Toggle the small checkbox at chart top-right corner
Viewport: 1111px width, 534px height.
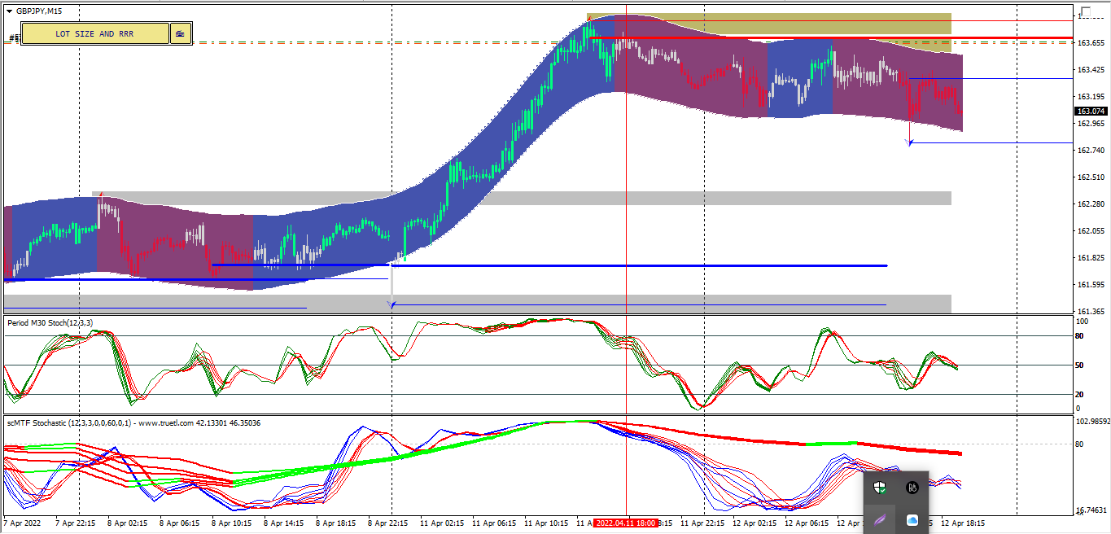(x=1085, y=11)
